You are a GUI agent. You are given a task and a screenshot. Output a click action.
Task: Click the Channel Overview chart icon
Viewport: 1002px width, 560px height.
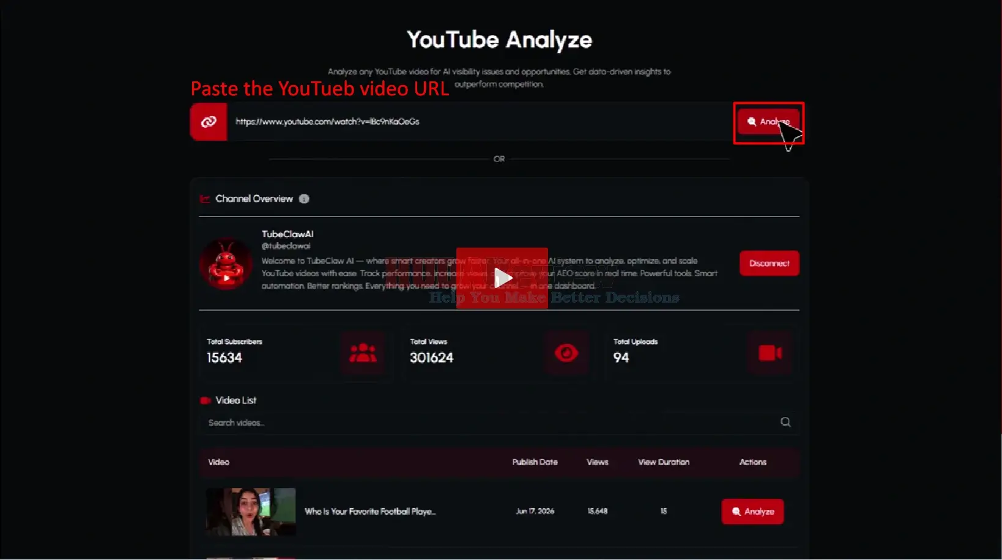pyautogui.click(x=205, y=199)
